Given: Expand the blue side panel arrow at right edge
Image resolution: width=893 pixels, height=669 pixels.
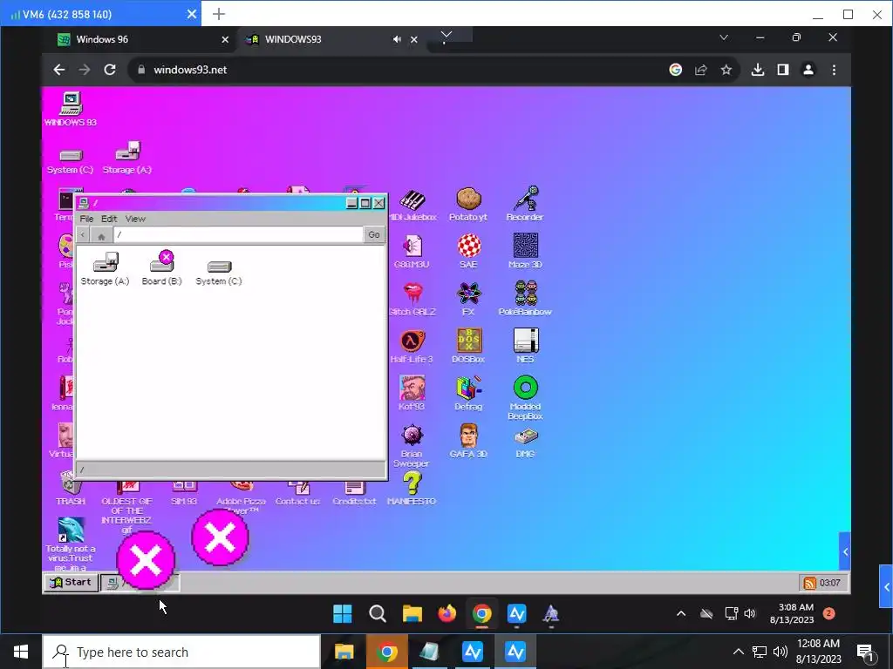Looking at the screenshot, I should click(886, 587).
